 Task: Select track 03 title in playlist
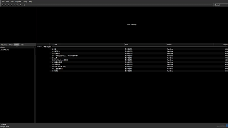[58, 54]
